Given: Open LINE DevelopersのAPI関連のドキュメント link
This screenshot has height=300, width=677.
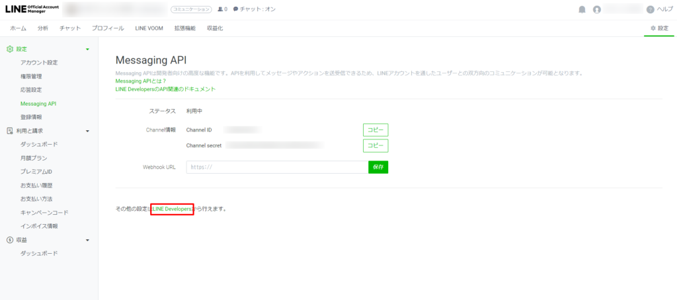Looking at the screenshot, I should pyautogui.click(x=165, y=89).
